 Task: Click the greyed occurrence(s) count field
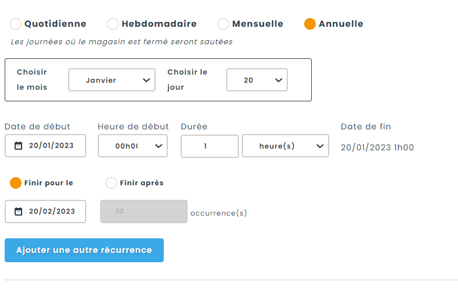tap(144, 212)
